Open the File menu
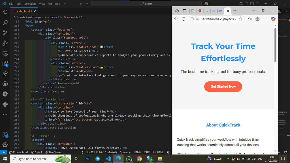The image size is (290, 163). (x=11, y=4)
